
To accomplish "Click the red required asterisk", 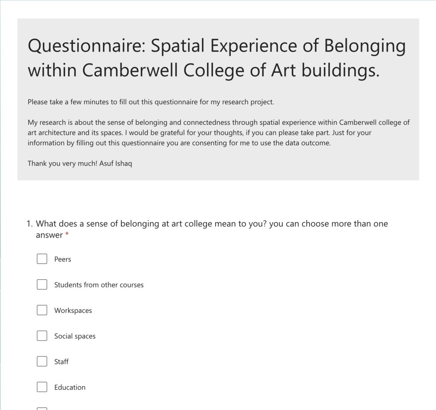I will coord(67,234).
